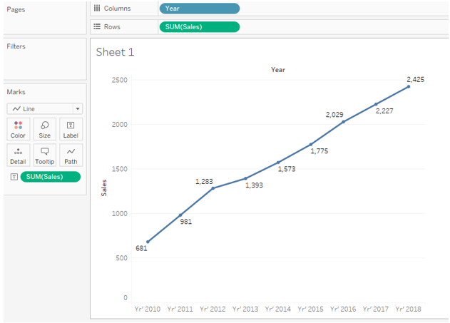Open the Label marks card

[x=71, y=129]
